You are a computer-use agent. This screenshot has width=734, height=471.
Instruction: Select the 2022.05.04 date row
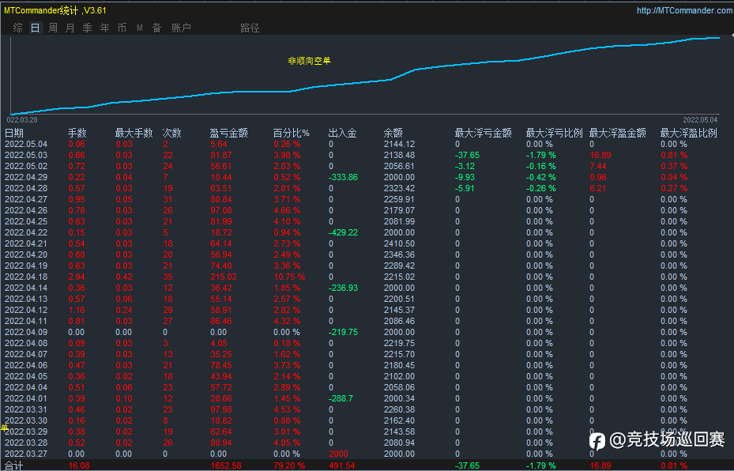coord(26,144)
